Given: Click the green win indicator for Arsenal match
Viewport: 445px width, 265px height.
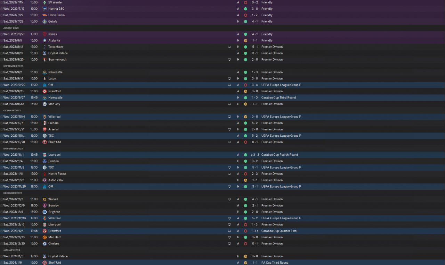Looking at the screenshot, I should [x=245, y=129].
